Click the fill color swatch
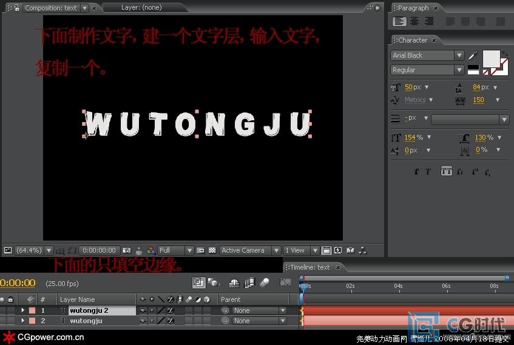This screenshot has width=514, height=345. (491, 58)
